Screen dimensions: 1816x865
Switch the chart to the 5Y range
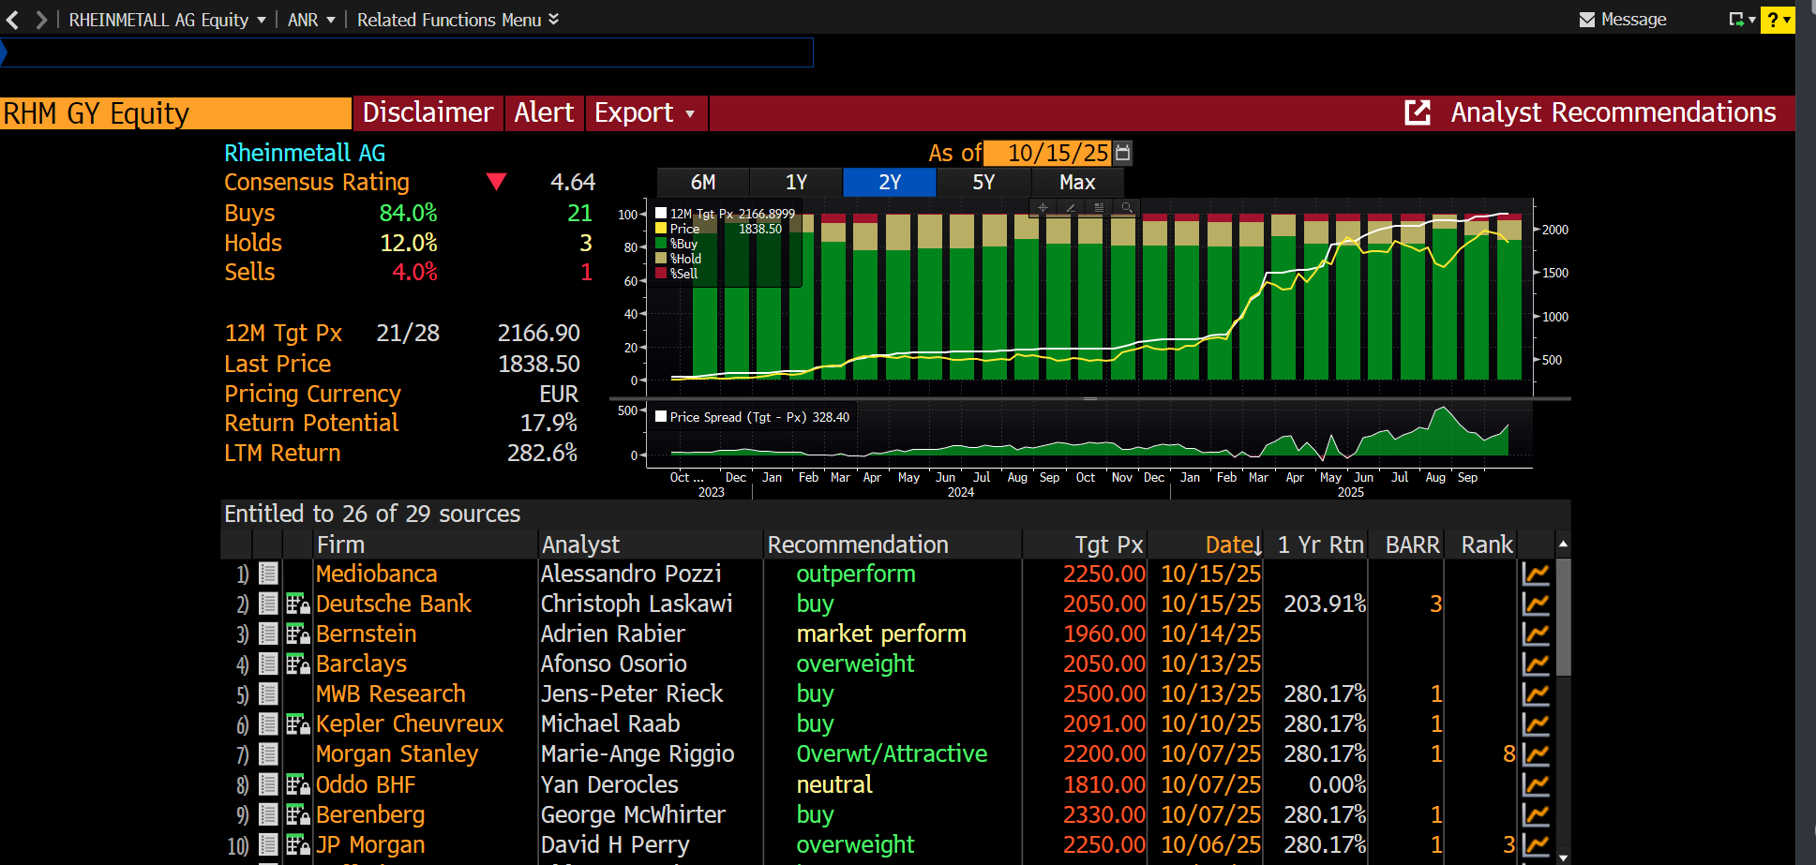point(983,183)
